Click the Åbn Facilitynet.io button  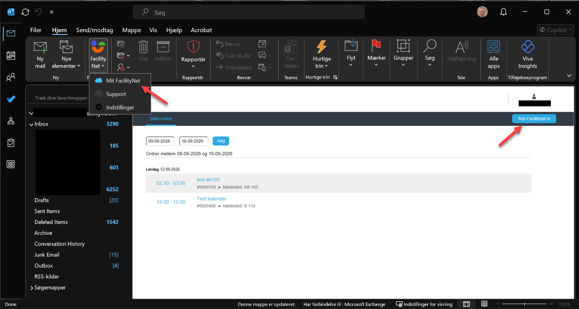click(534, 119)
